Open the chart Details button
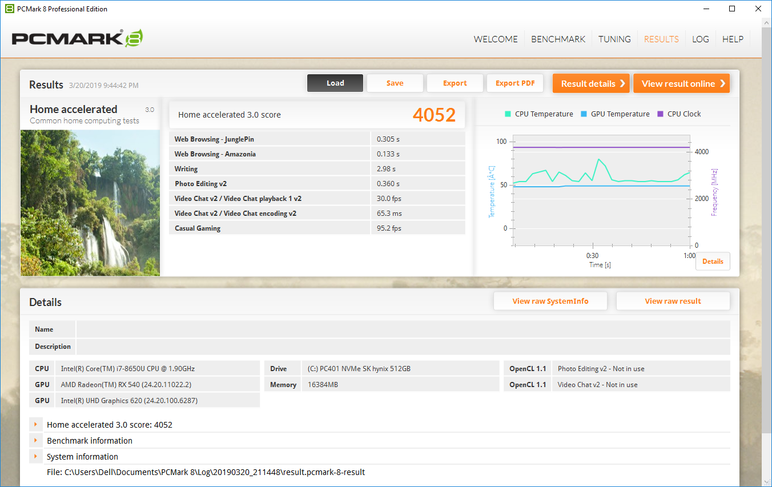Screen dimensions: 772x487 click(713, 261)
